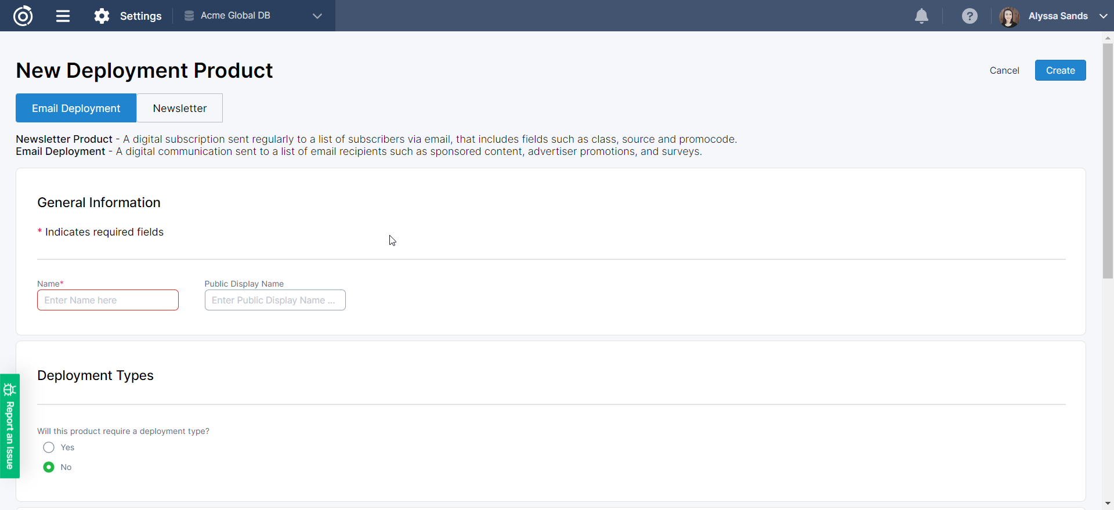This screenshot has width=1114, height=510.
Task: Click the database stack icon
Action: click(x=189, y=16)
